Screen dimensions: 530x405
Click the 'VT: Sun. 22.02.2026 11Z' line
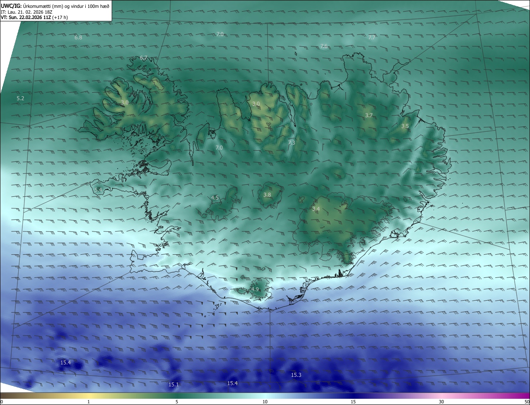click(x=34, y=17)
